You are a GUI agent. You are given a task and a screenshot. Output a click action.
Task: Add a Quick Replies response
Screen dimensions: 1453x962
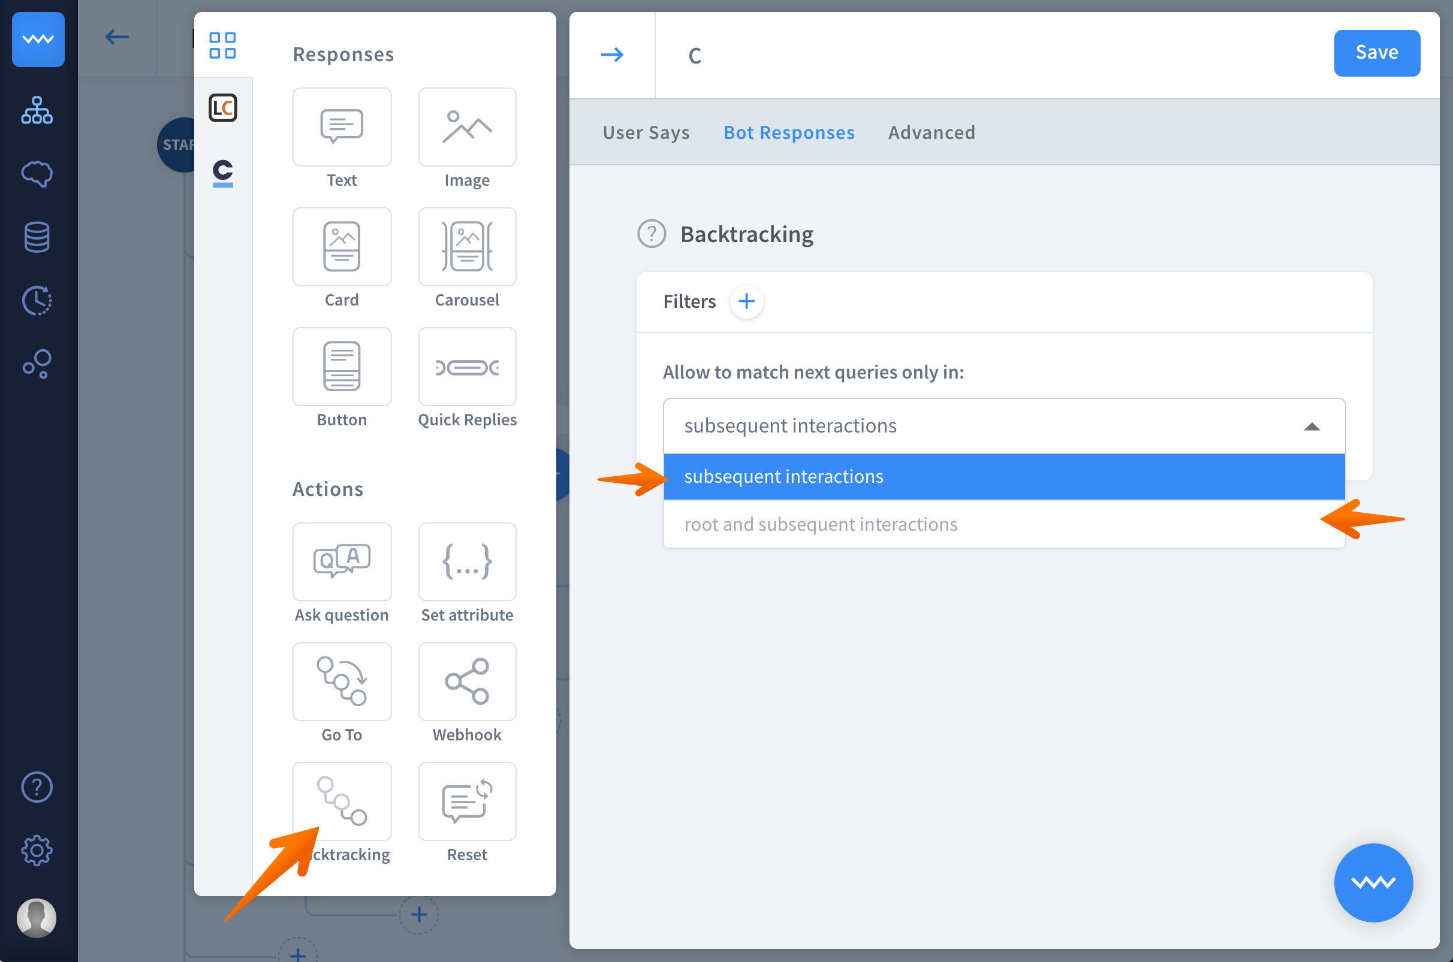coord(466,366)
